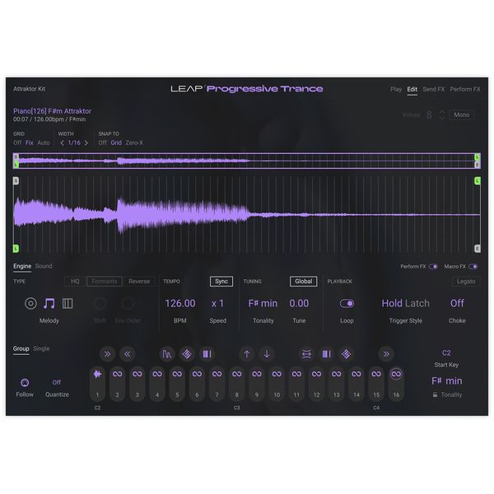Click double-right arrows icon above pad 15
This screenshot has width=494, height=494.
tap(386, 354)
